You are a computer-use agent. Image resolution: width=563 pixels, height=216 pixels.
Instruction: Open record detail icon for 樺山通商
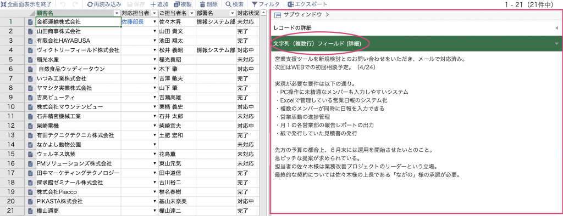[x=31, y=211]
